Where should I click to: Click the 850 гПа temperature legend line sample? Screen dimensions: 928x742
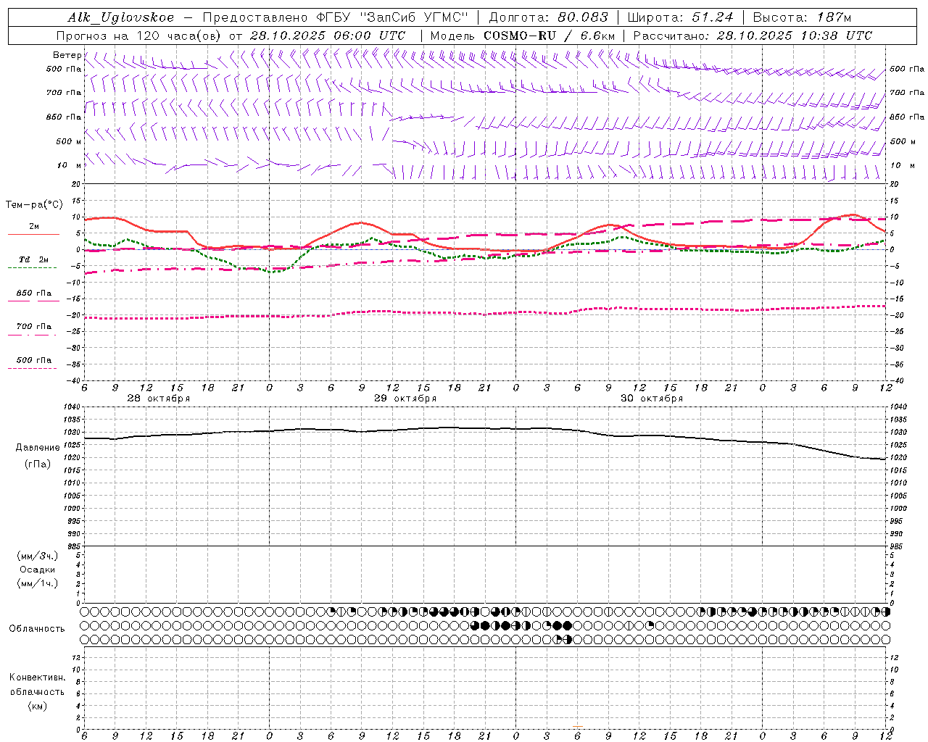point(32,301)
